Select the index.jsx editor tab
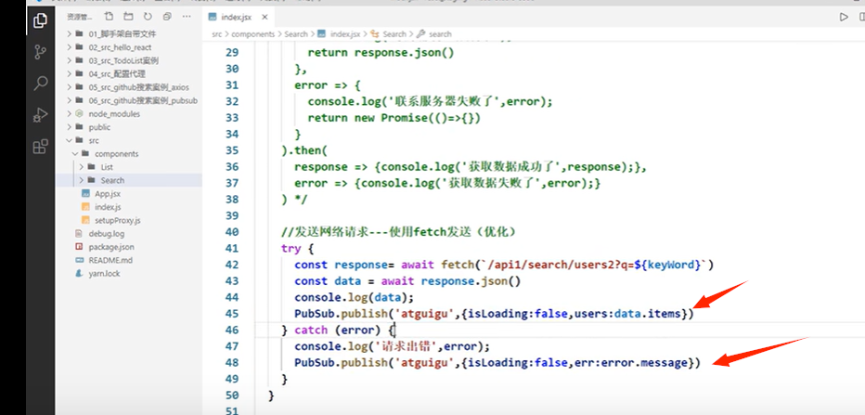This screenshot has width=865, height=415. 236,17
